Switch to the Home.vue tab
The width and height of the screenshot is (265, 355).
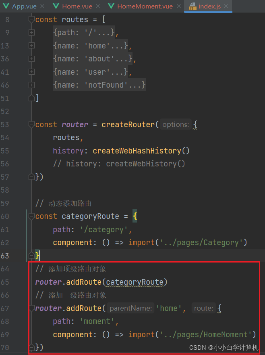pos(77,6)
